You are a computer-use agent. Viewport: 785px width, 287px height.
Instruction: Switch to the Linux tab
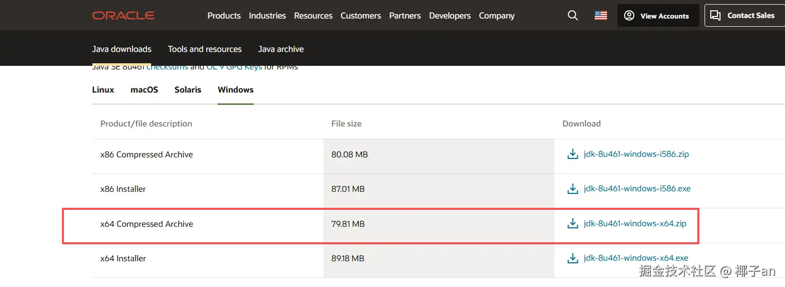tap(103, 89)
